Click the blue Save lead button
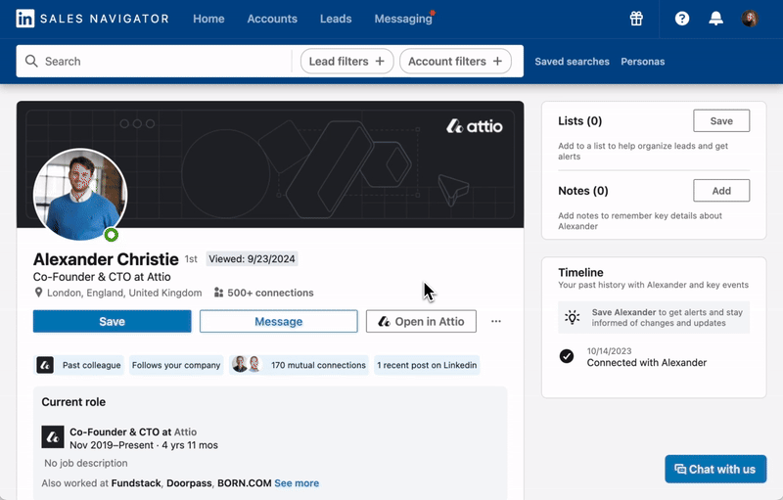Viewport: 783px width, 500px height. (112, 321)
